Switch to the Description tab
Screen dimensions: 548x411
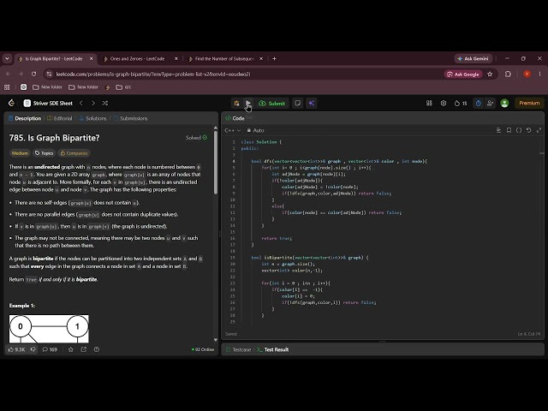pyautogui.click(x=25, y=118)
